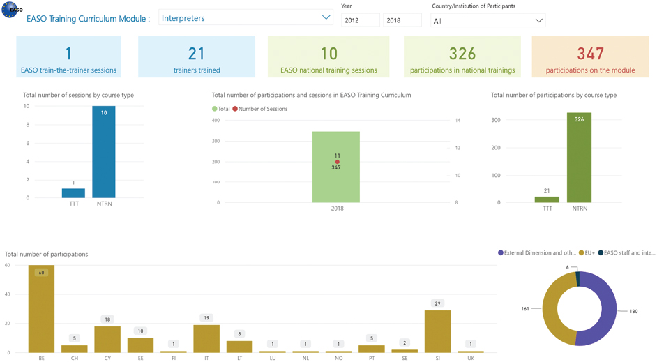Select the green NTRN bar showing 326
The image size is (657, 362).
579,160
